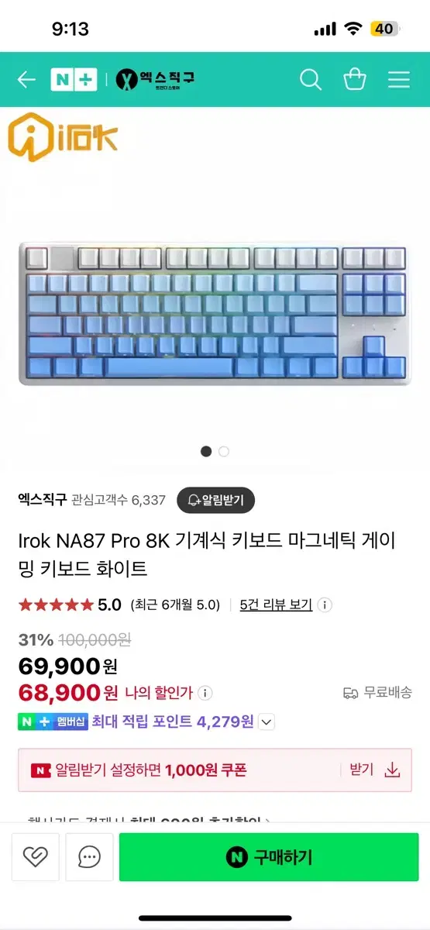
Task: Tap the green 구매하기 button
Action: (269, 857)
